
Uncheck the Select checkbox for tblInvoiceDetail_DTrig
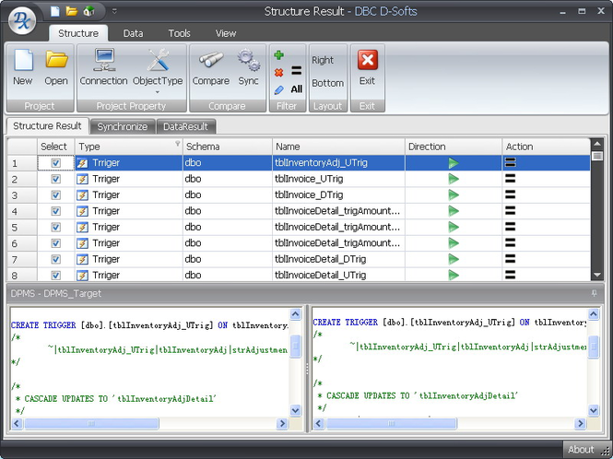pos(56,259)
